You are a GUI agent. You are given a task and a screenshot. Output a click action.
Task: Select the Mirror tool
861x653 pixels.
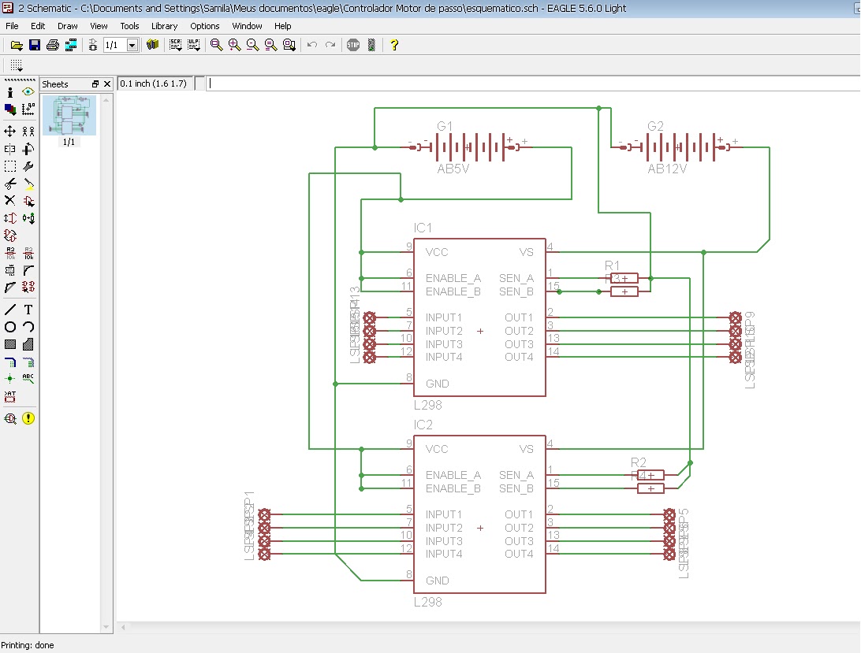(x=10, y=149)
